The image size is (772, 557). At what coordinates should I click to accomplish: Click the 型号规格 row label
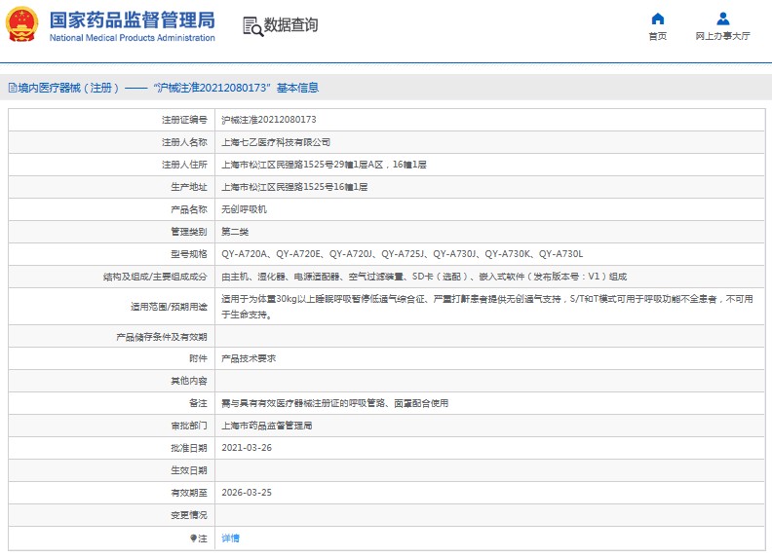[189, 254]
